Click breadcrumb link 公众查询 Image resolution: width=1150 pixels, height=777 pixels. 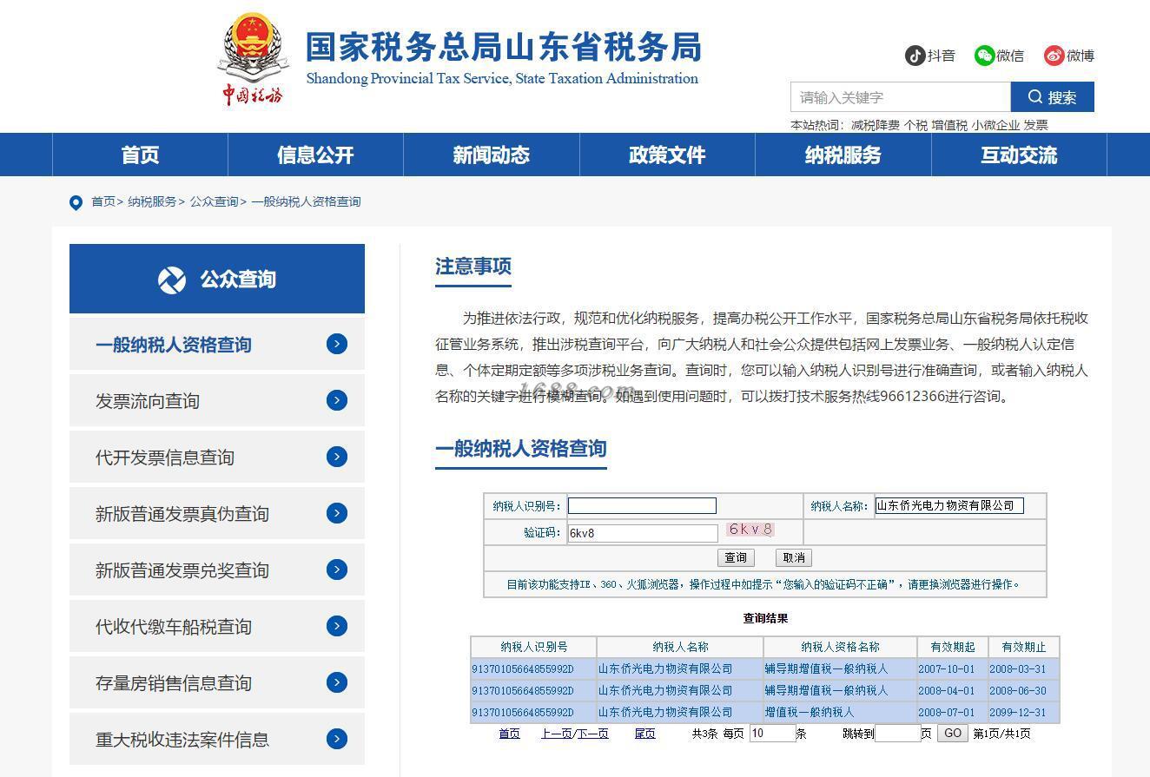click(214, 201)
